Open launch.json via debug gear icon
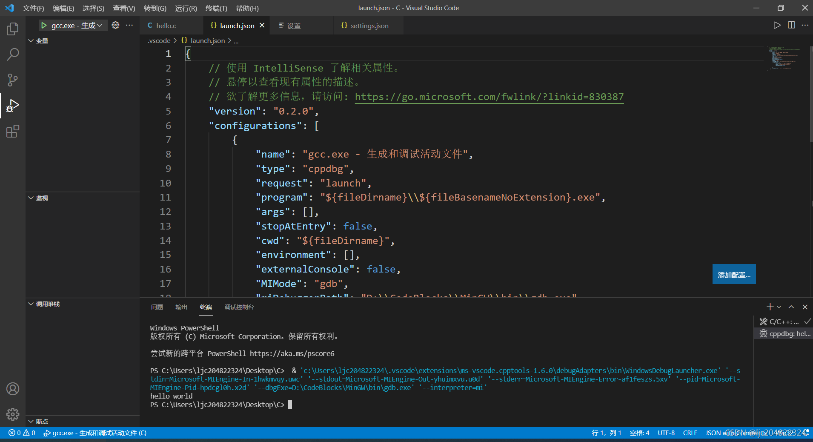This screenshot has height=442, width=813. click(x=115, y=26)
